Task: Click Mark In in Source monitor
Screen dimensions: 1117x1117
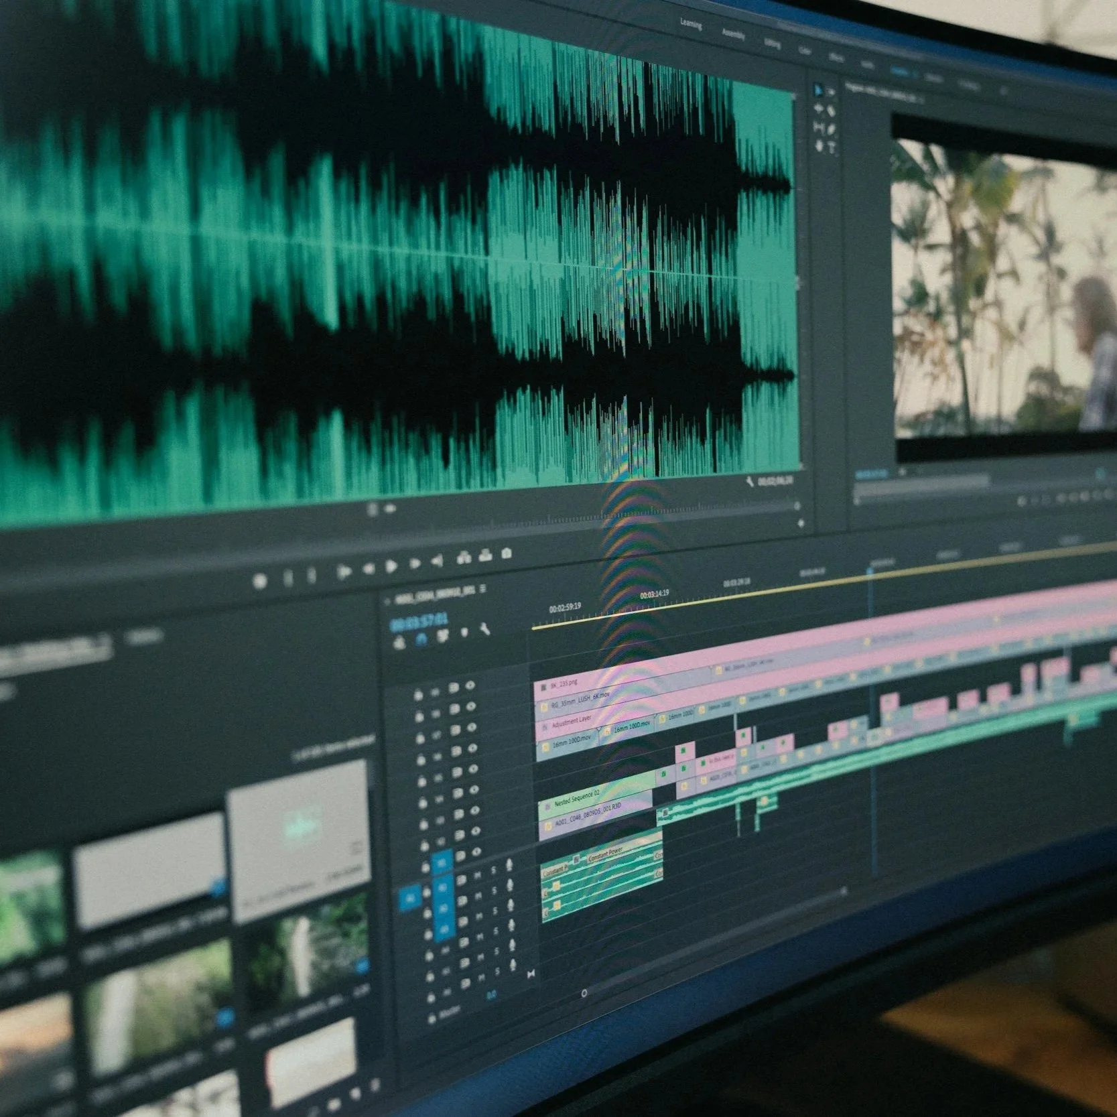Action: [288, 578]
